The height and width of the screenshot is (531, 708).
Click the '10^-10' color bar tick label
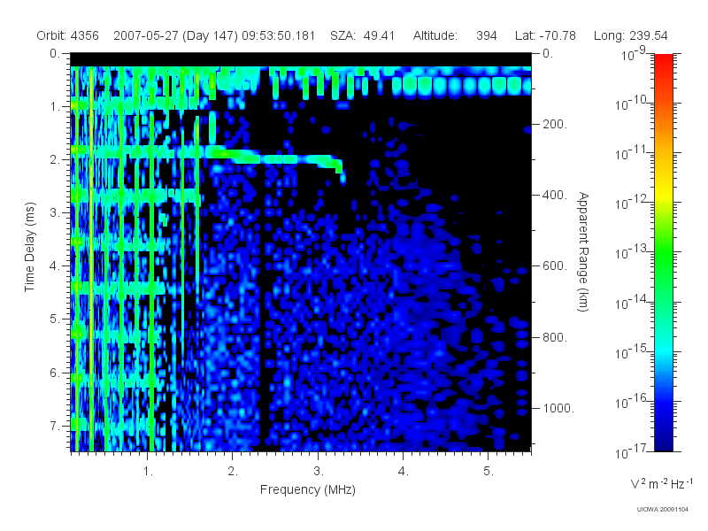632,103
